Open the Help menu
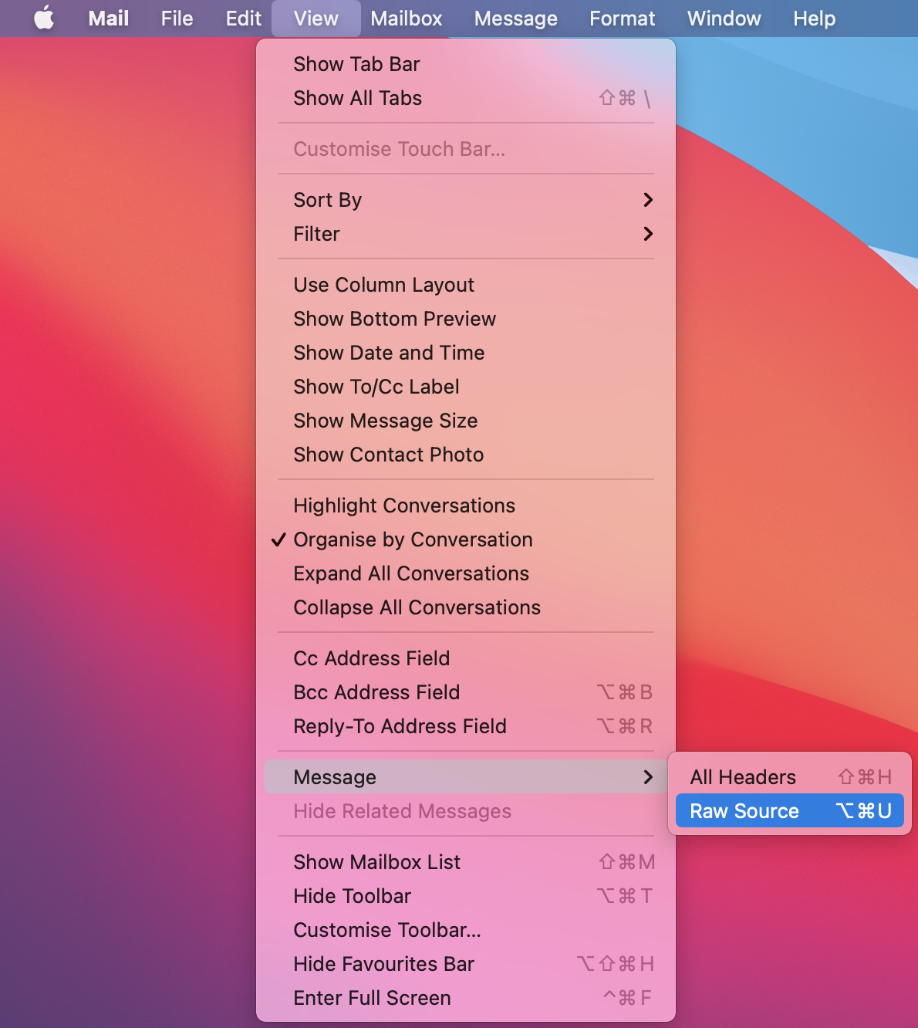918x1028 pixels. click(814, 19)
